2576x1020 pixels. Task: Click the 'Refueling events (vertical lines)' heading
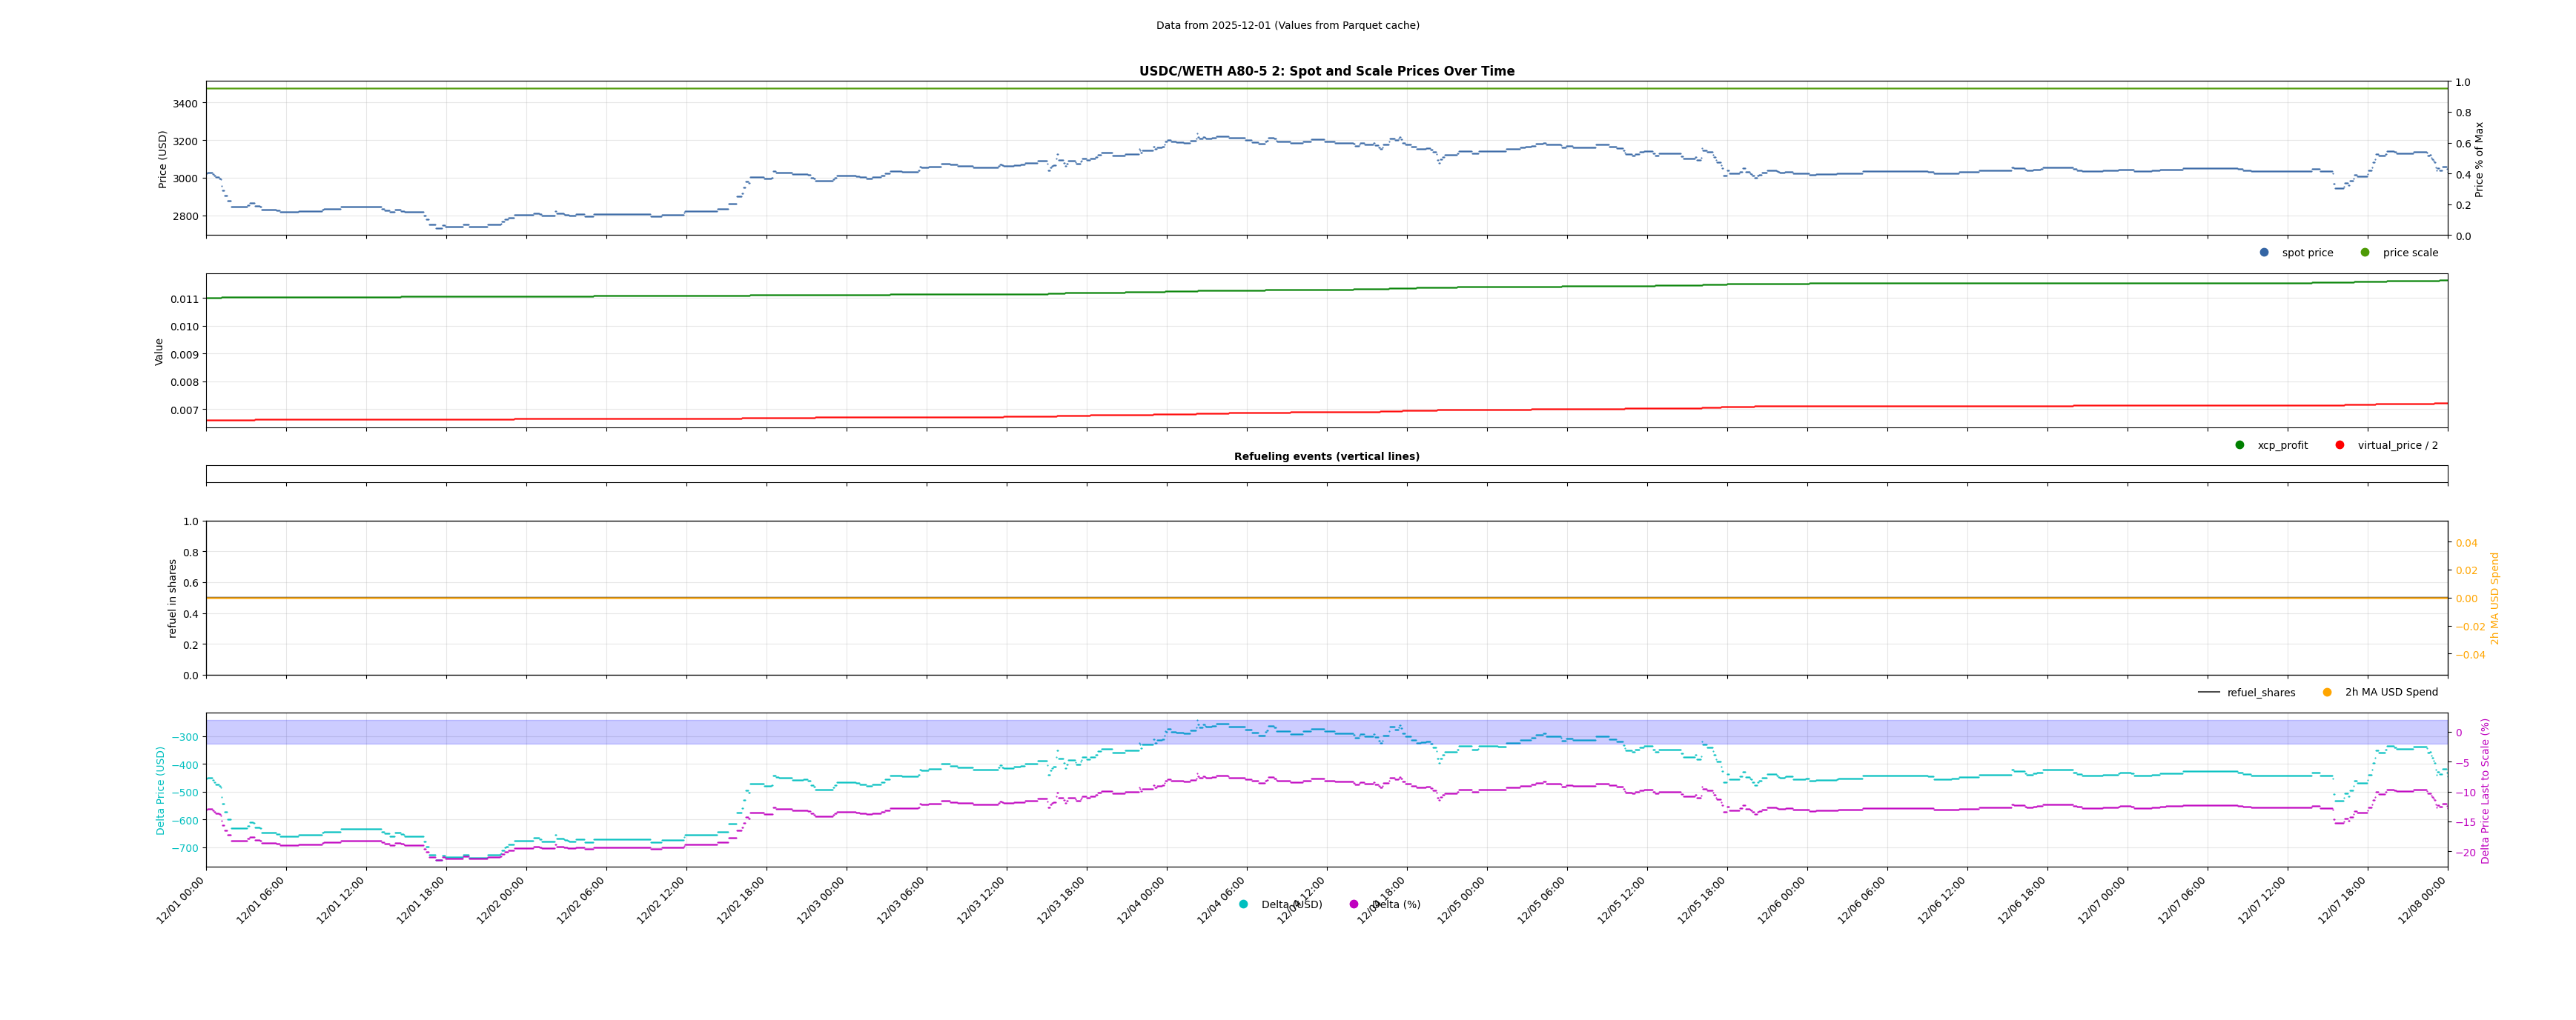[1326, 456]
